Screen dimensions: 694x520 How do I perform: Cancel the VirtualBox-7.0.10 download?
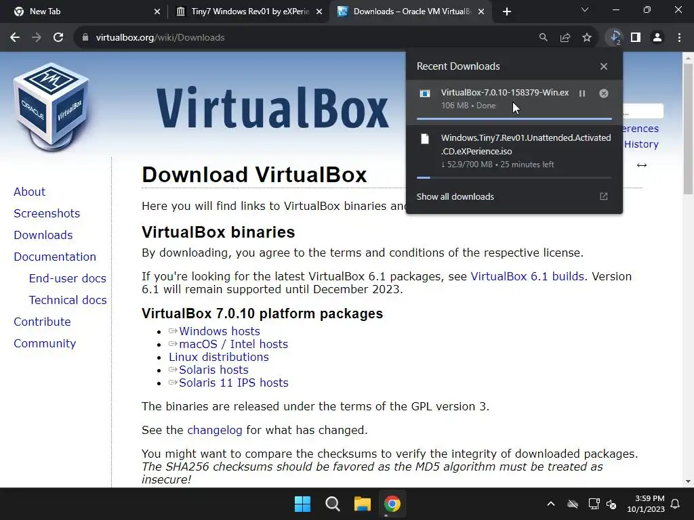[604, 93]
